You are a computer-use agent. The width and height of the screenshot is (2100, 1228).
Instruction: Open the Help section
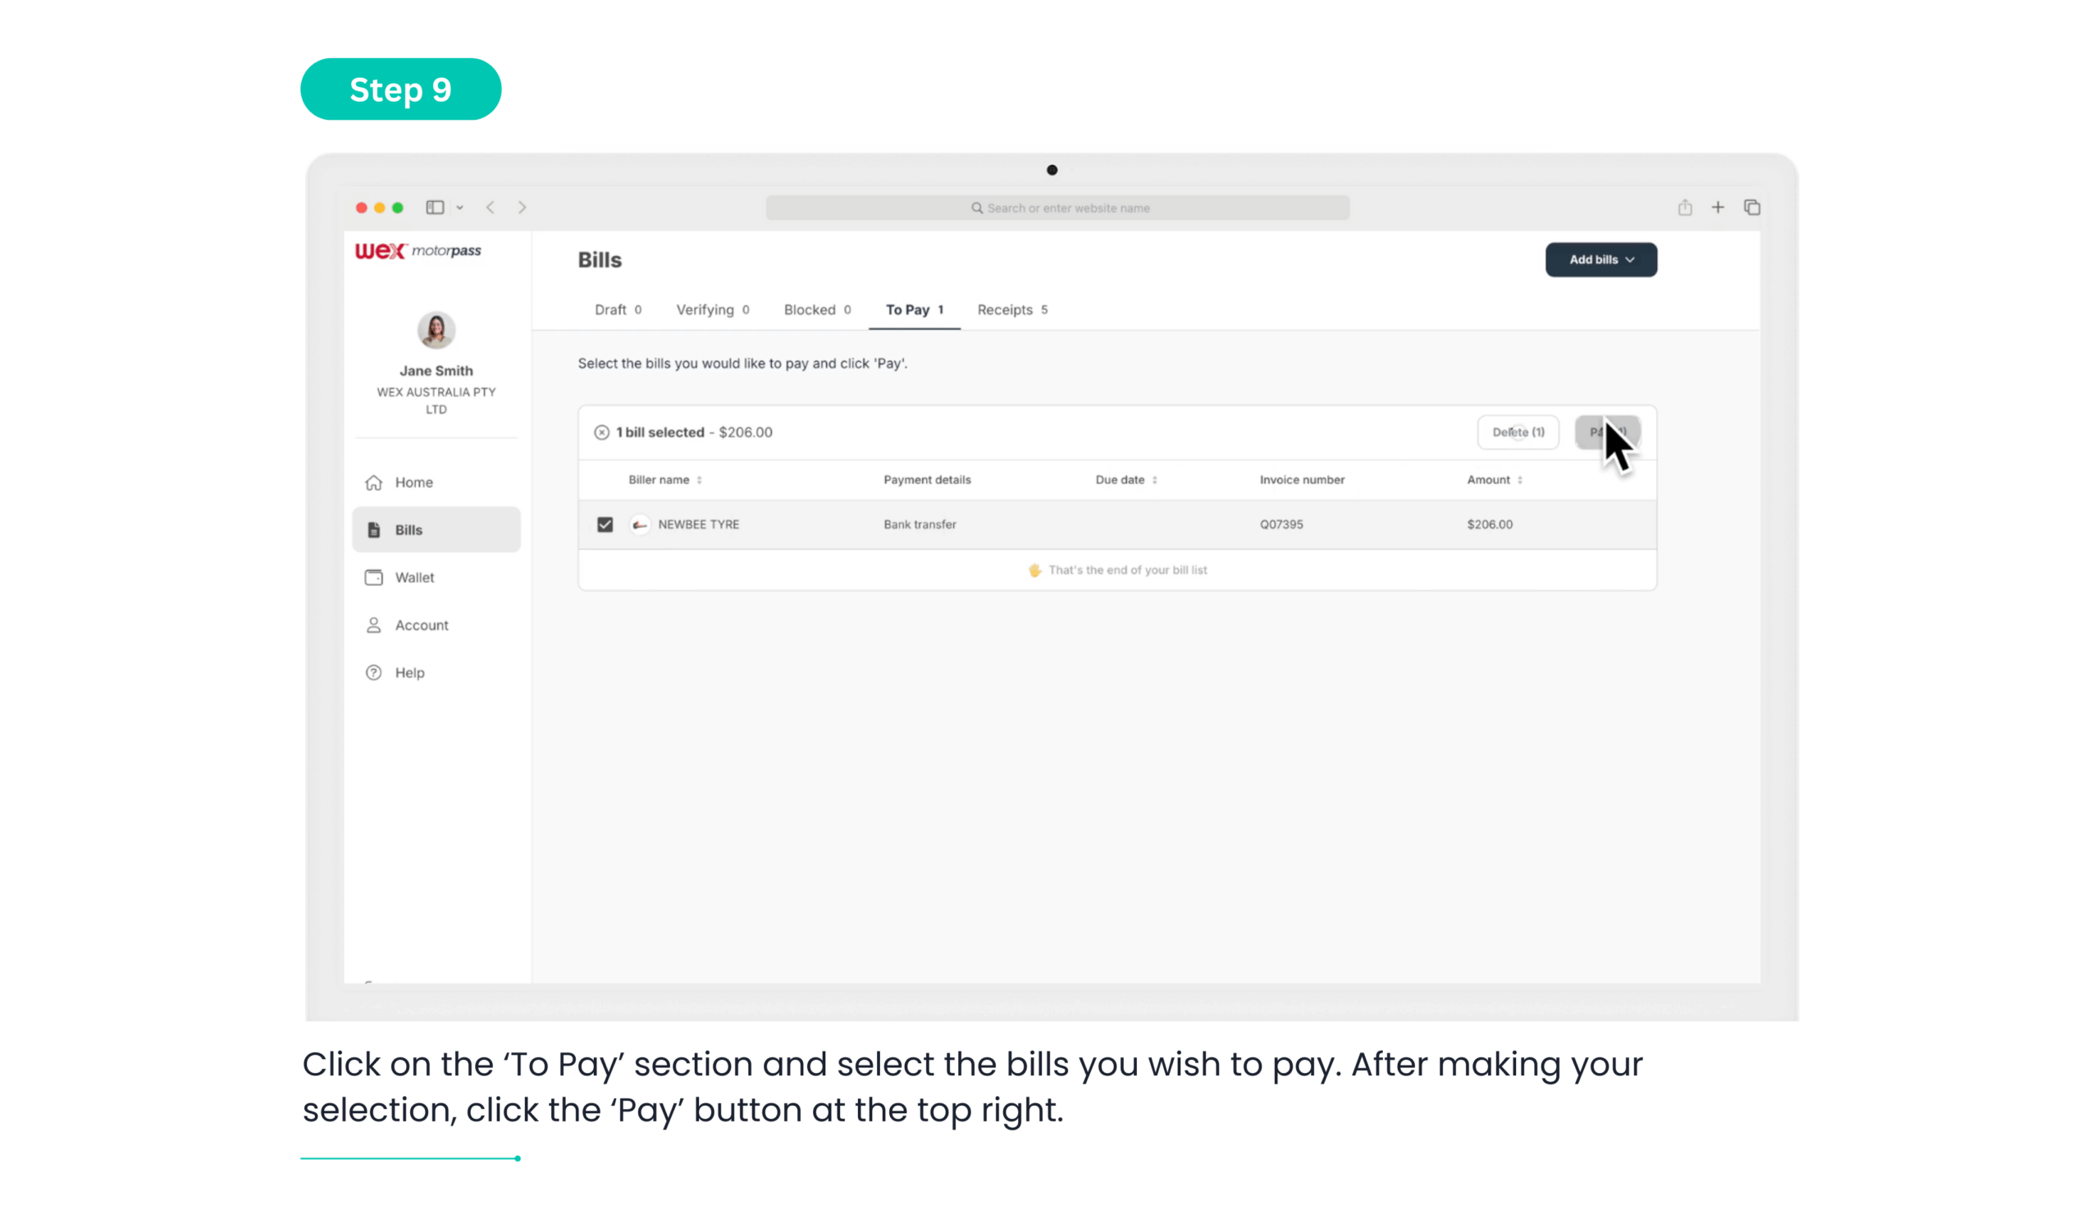[409, 673]
